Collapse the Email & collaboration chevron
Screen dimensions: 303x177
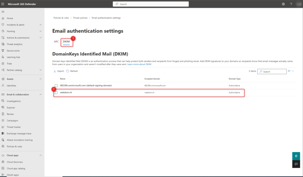[x=41, y=94]
